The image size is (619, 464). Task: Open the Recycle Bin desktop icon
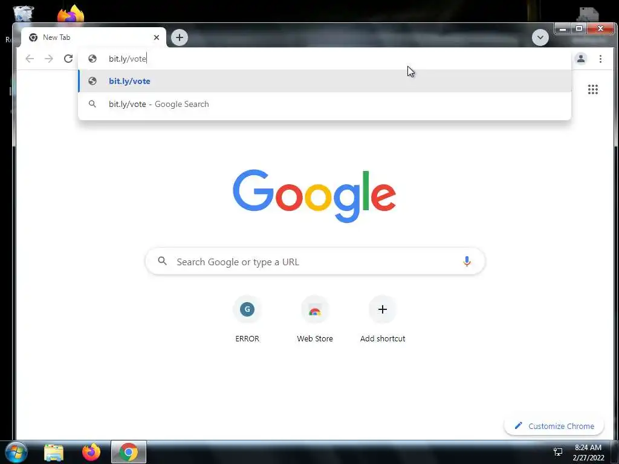click(24, 14)
